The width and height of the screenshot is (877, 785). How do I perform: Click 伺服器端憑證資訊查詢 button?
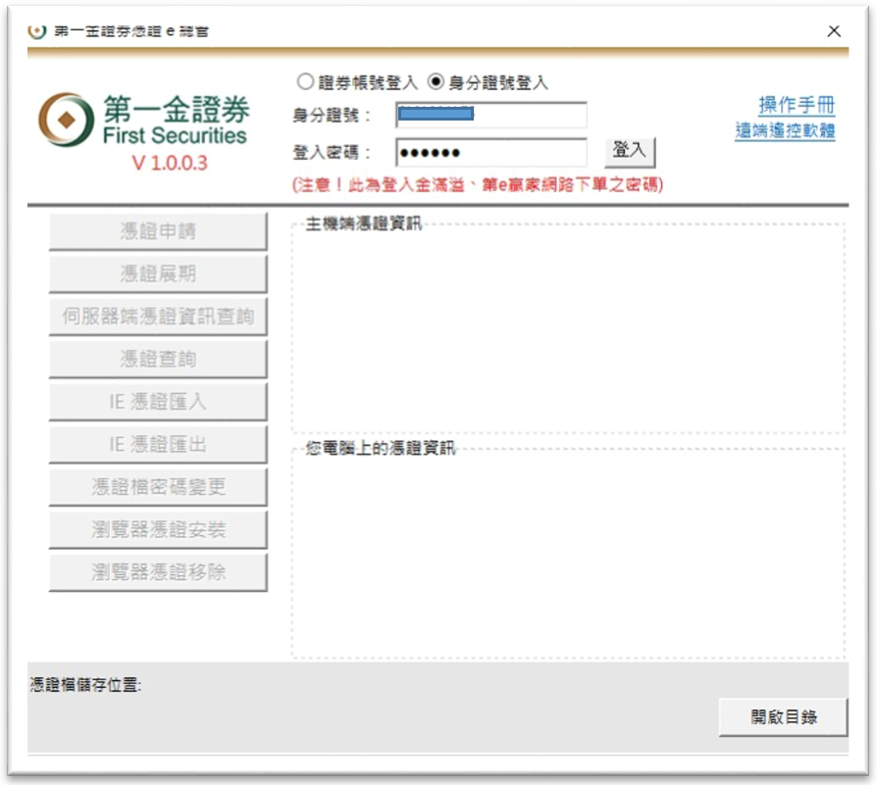click(158, 317)
